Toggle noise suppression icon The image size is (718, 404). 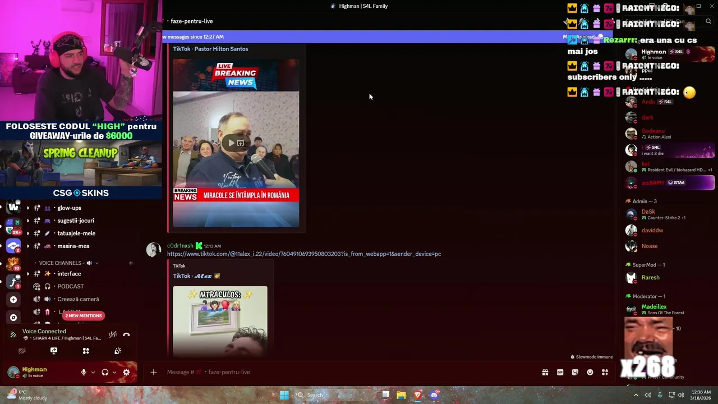[113, 334]
